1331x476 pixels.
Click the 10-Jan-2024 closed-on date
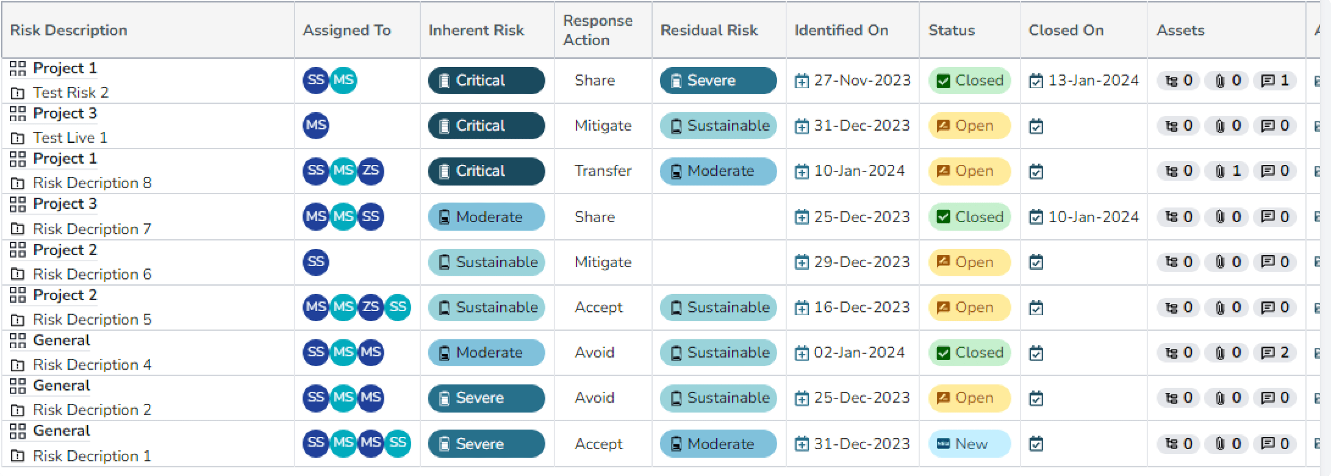[1093, 217]
